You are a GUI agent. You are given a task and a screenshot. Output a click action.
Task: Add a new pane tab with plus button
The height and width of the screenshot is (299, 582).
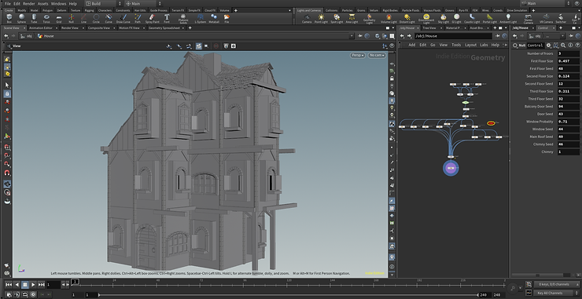[x=190, y=27]
